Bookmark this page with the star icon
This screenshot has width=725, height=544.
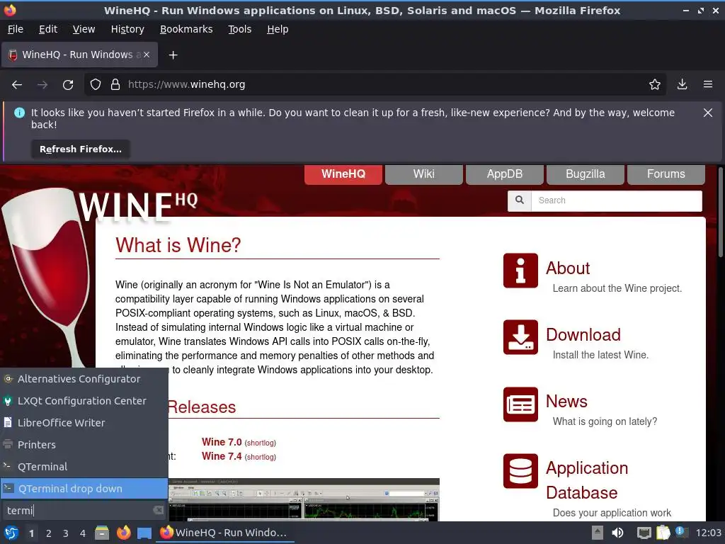click(x=655, y=85)
